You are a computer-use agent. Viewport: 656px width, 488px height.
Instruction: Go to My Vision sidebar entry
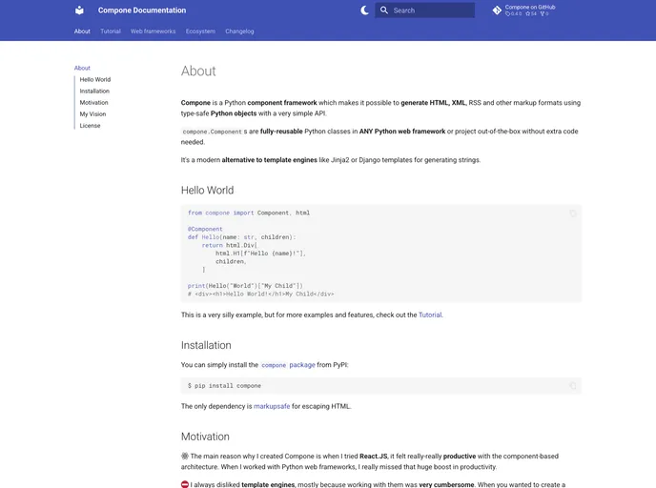(92, 114)
